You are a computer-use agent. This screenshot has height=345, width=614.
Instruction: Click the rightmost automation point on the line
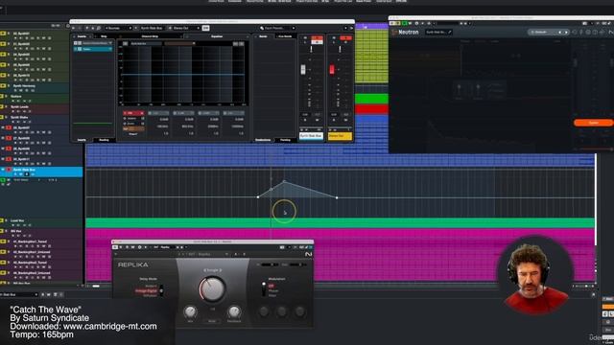point(337,197)
